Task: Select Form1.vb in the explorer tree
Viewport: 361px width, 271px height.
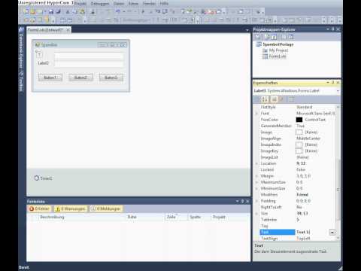Action: 278,56
